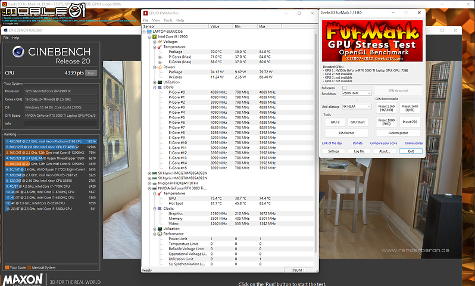This screenshot has width=475, height=286.
Task: Click the Info input field in Cinebench
Action: tap(60, 123)
